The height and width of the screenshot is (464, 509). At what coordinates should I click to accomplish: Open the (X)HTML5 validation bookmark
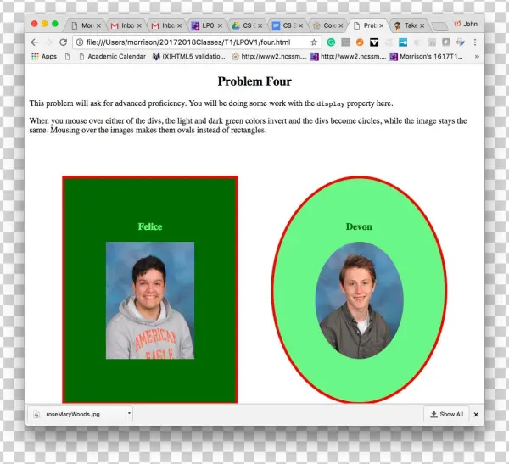coord(189,57)
